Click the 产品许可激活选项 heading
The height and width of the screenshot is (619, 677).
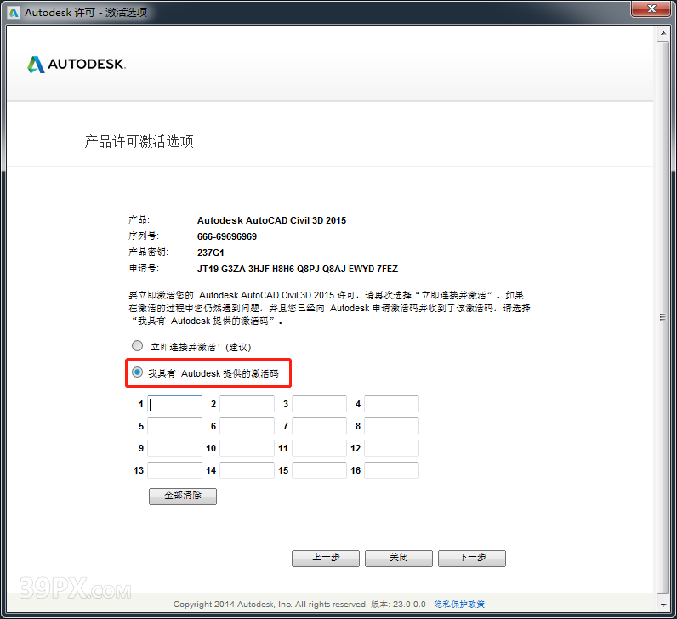pos(139,141)
